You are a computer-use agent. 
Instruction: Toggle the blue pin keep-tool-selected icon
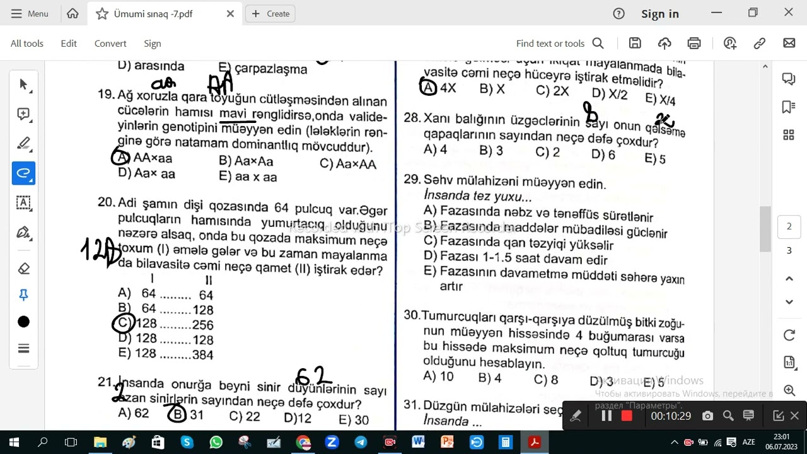(x=23, y=295)
